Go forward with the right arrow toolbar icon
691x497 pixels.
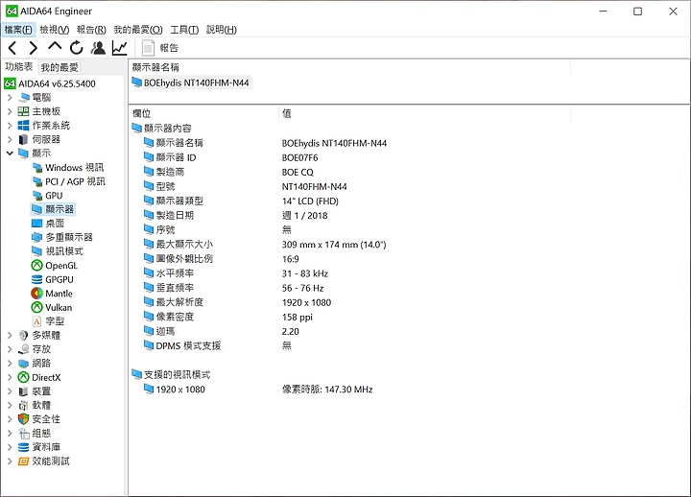tap(33, 48)
